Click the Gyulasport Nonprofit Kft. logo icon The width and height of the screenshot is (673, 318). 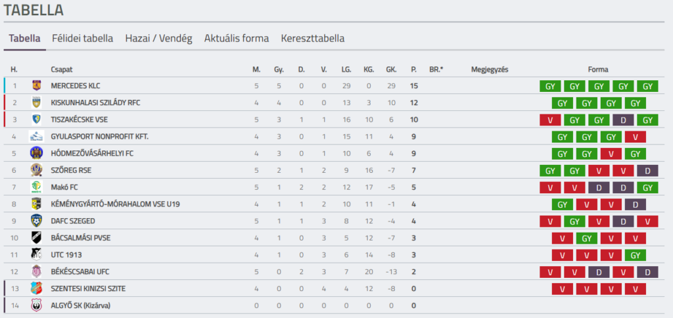pyautogui.click(x=36, y=137)
